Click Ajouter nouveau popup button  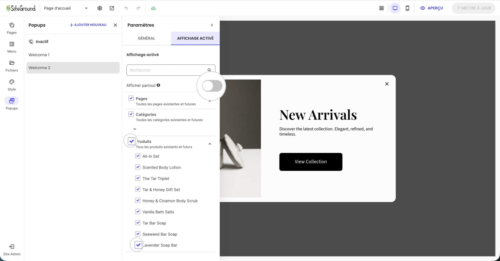[88, 25]
